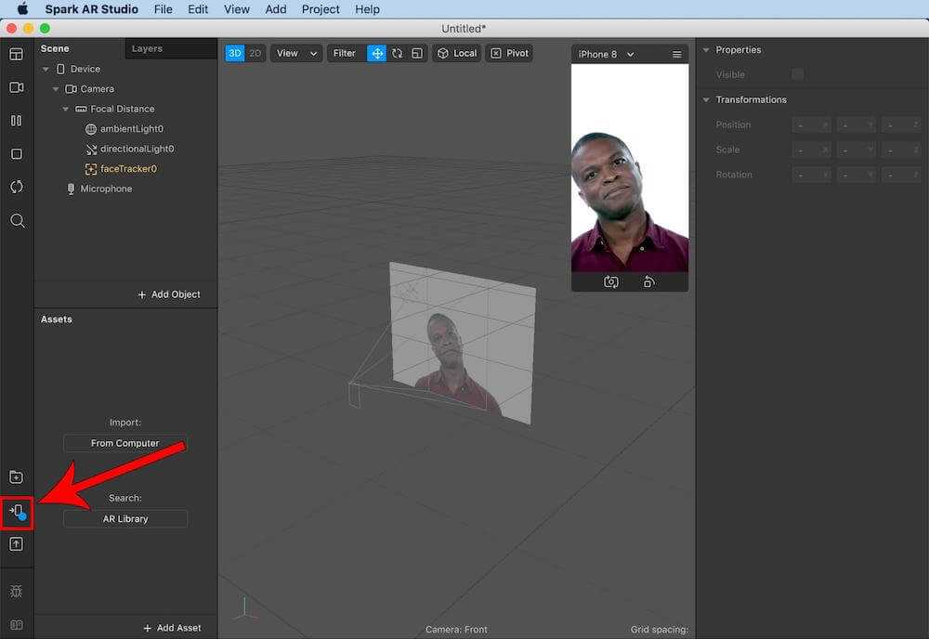The image size is (929, 639).
Task: Click the Upload/Export icon in sidebar
Action: coord(16,544)
